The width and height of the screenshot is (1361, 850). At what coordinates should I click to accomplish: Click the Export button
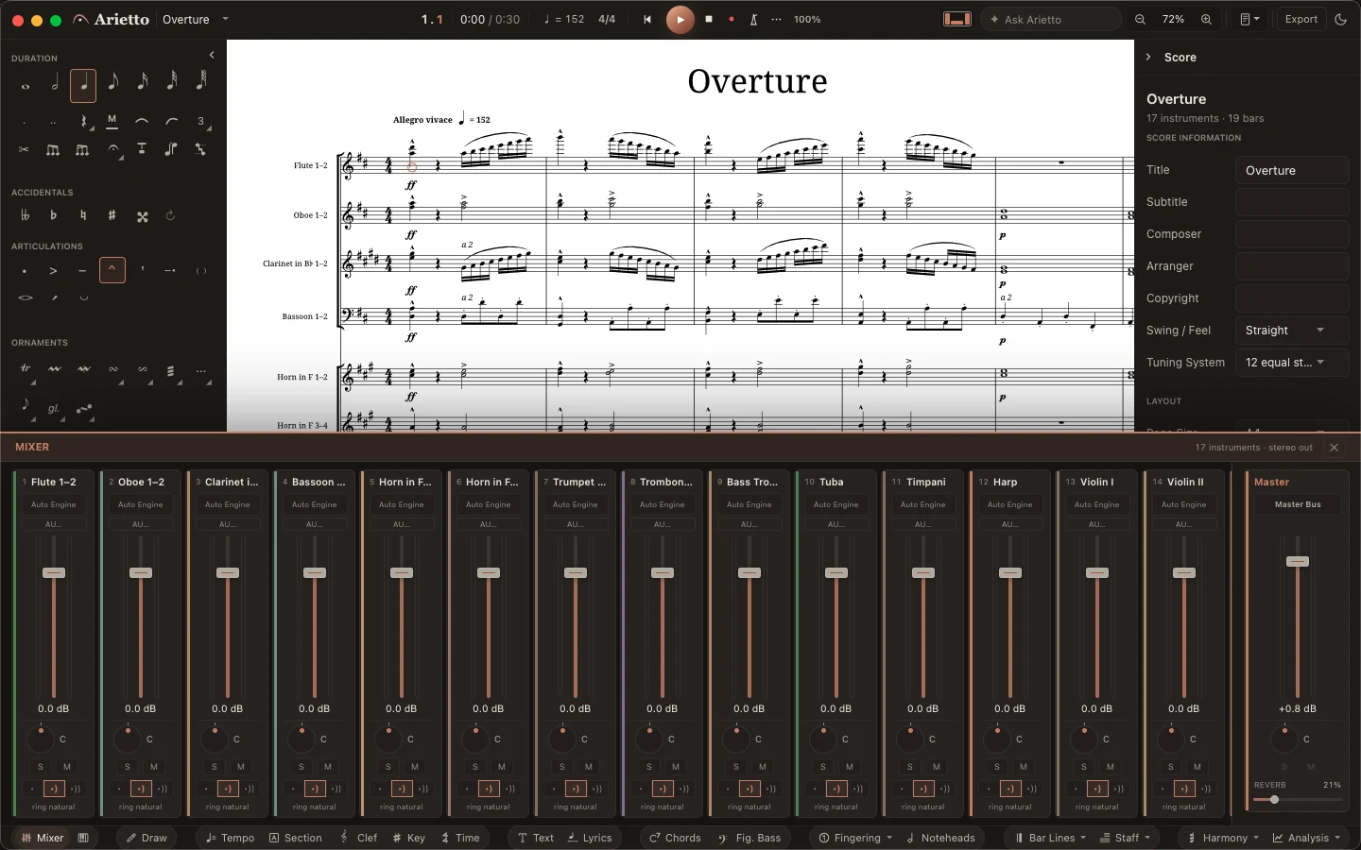(1301, 20)
